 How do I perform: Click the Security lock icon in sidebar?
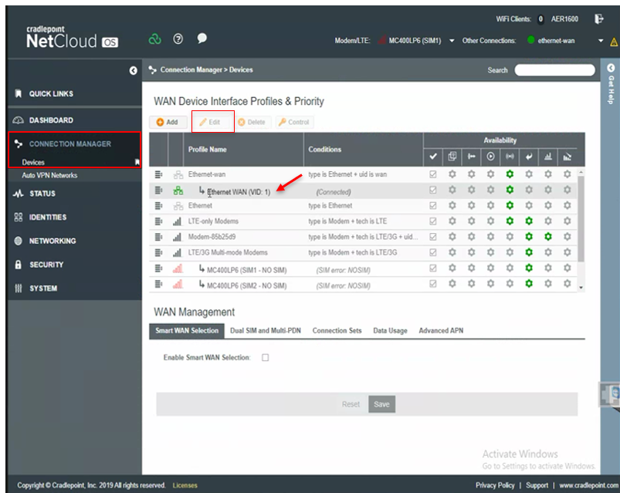(x=18, y=265)
